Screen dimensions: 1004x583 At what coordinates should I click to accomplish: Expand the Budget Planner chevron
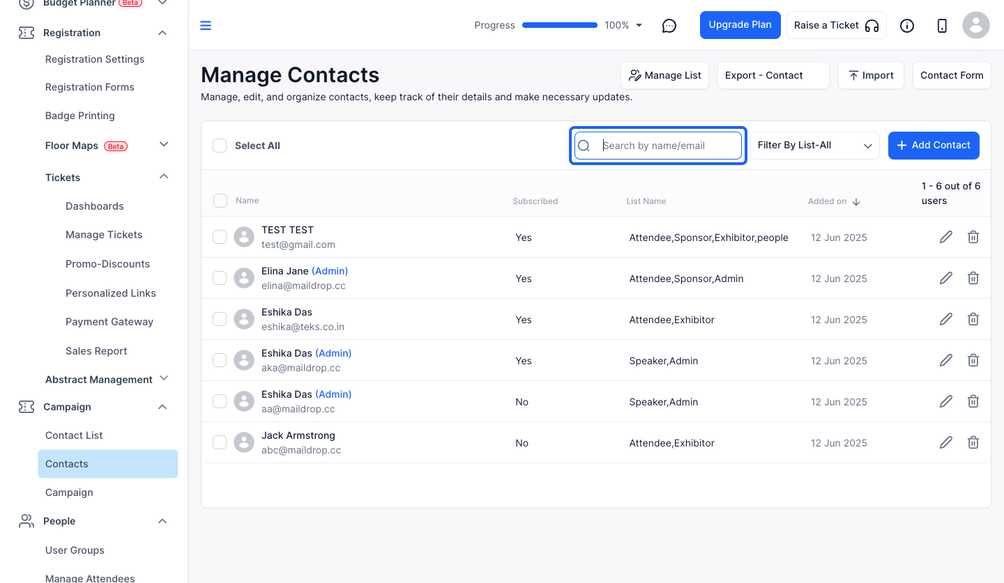tap(162, 3)
